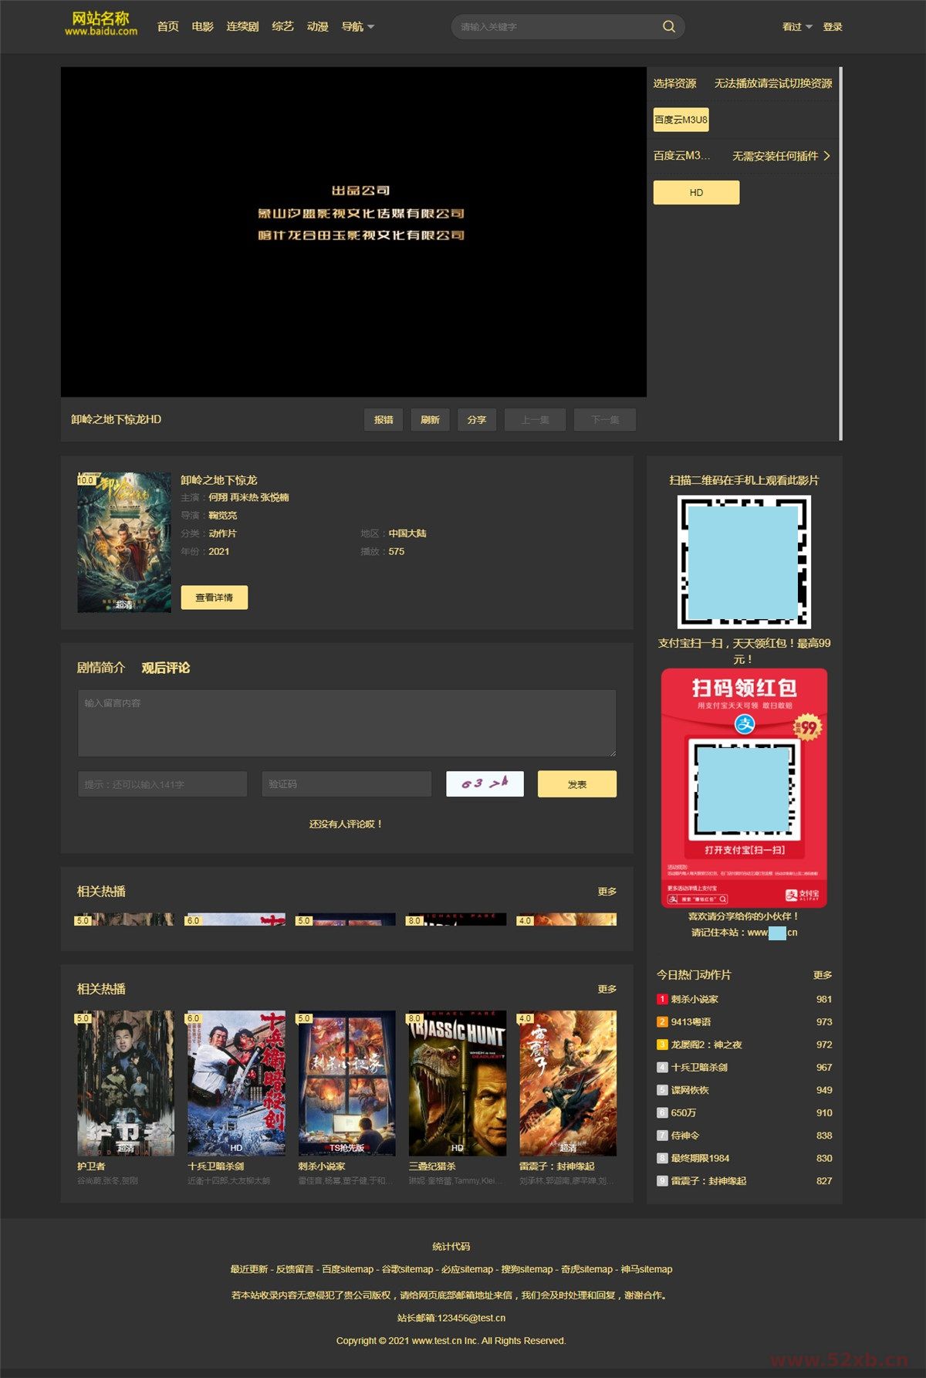
Task: Click the site logo 网站名称
Action: [x=101, y=24]
